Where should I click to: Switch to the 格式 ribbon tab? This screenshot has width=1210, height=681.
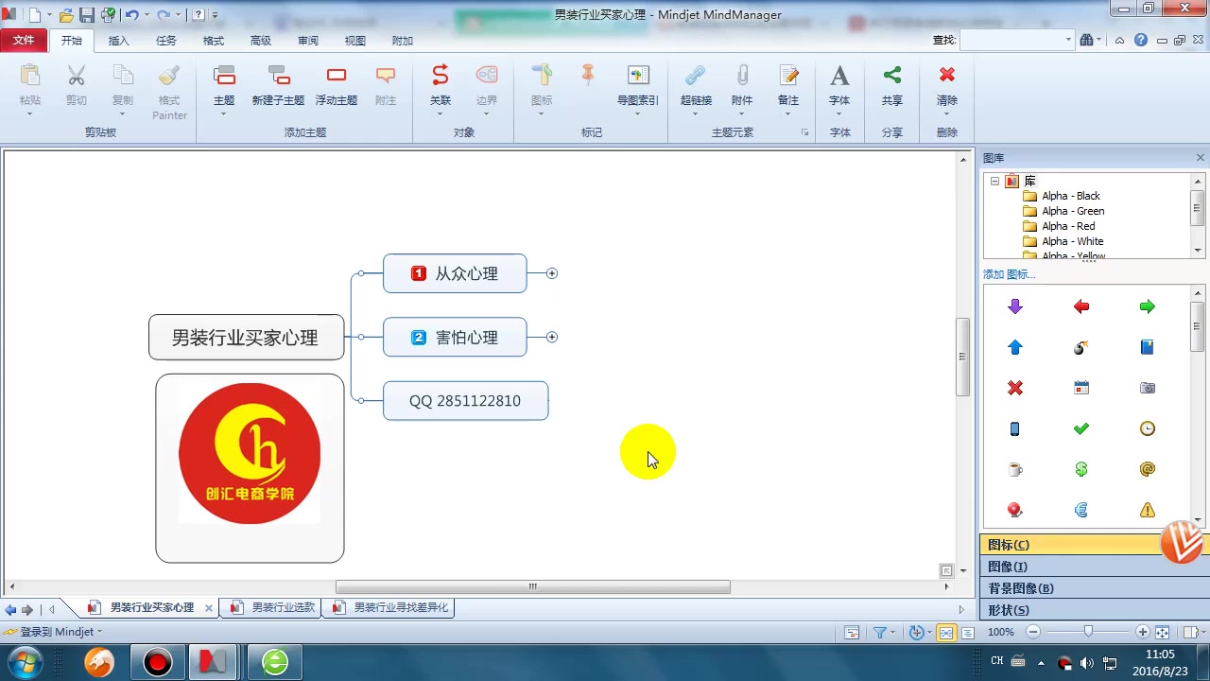214,41
